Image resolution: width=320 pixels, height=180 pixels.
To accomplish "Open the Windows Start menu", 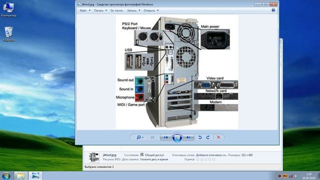I will (x=6, y=175).
